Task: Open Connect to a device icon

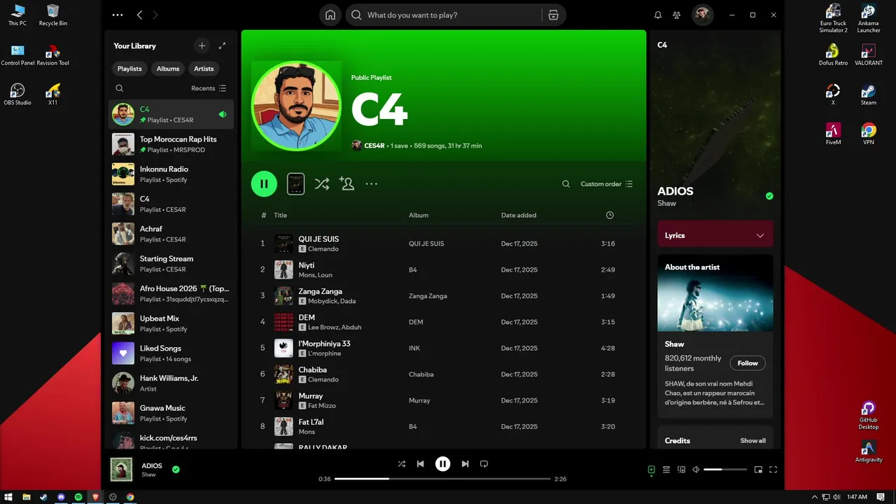Action: click(681, 470)
